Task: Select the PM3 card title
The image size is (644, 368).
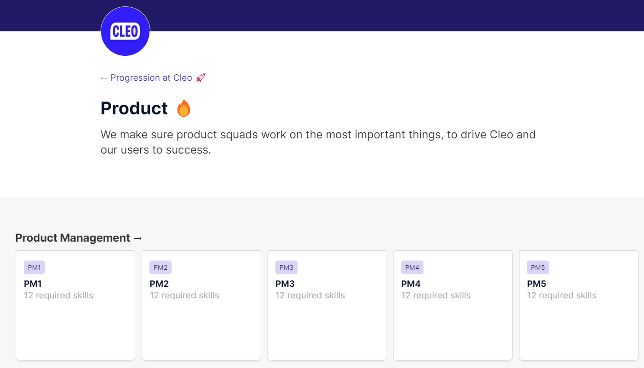Action: pyautogui.click(x=285, y=284)
